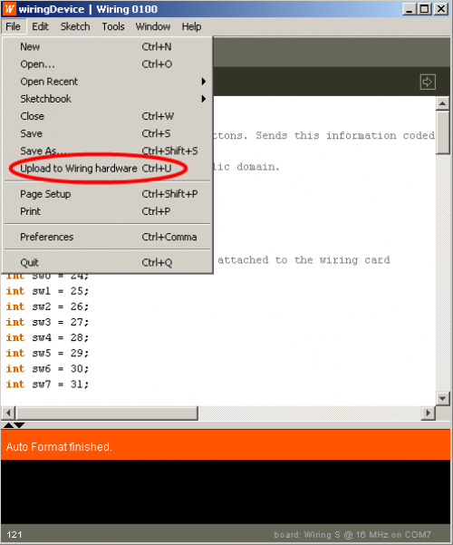Click the vertical scrollbar up arrow
Viewport: 453px width, 545px height.
[x=442, y=103]
